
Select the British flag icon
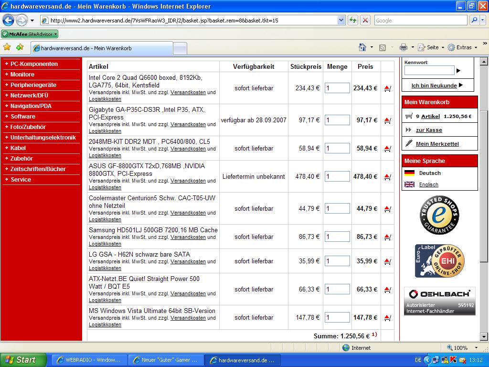pyautogui.click(x=409, y=184)
